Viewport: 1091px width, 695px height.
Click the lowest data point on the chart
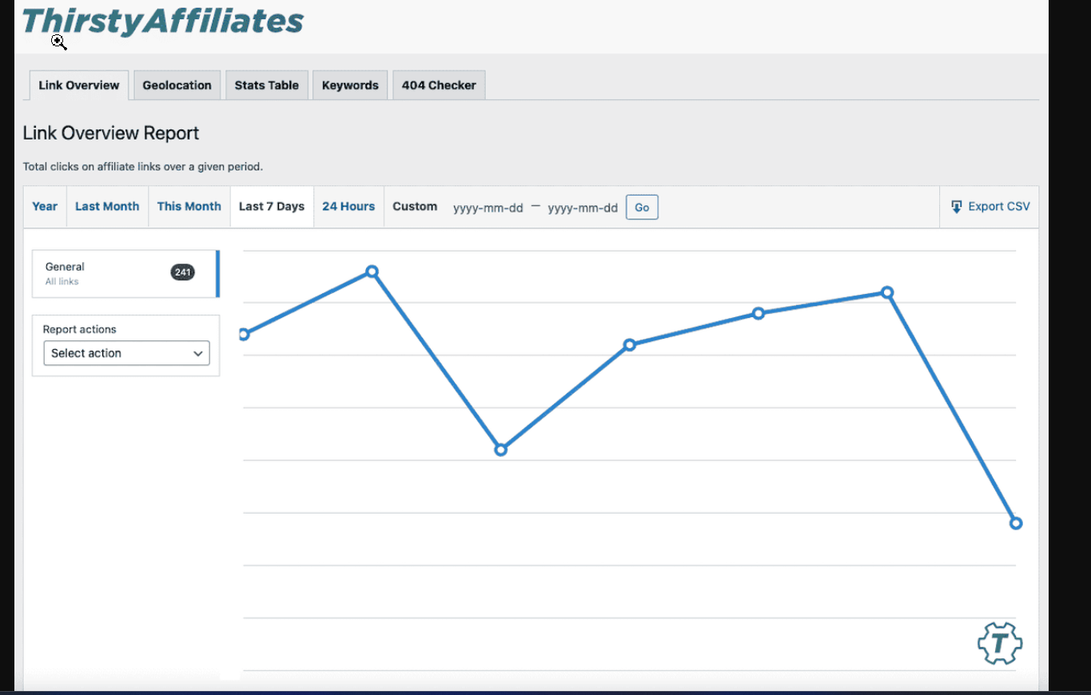(x=1016, y=522)
